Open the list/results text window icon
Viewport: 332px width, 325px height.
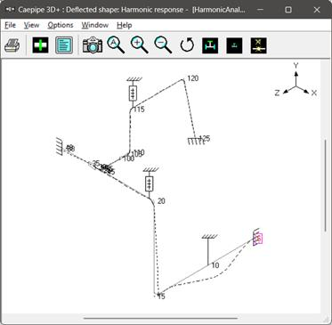coord(64,45)
